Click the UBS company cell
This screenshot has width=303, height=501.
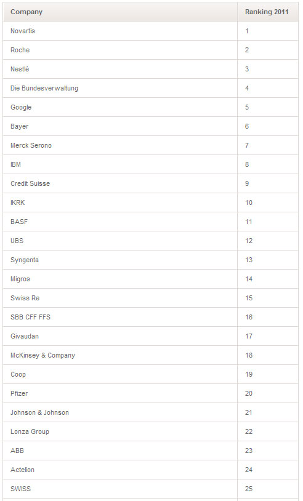(x=120, y=241)
